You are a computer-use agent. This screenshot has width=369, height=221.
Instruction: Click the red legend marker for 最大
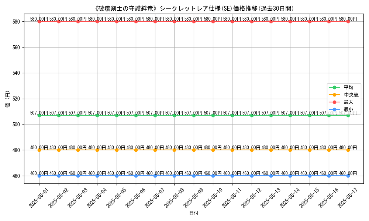[x=334, y=102]
